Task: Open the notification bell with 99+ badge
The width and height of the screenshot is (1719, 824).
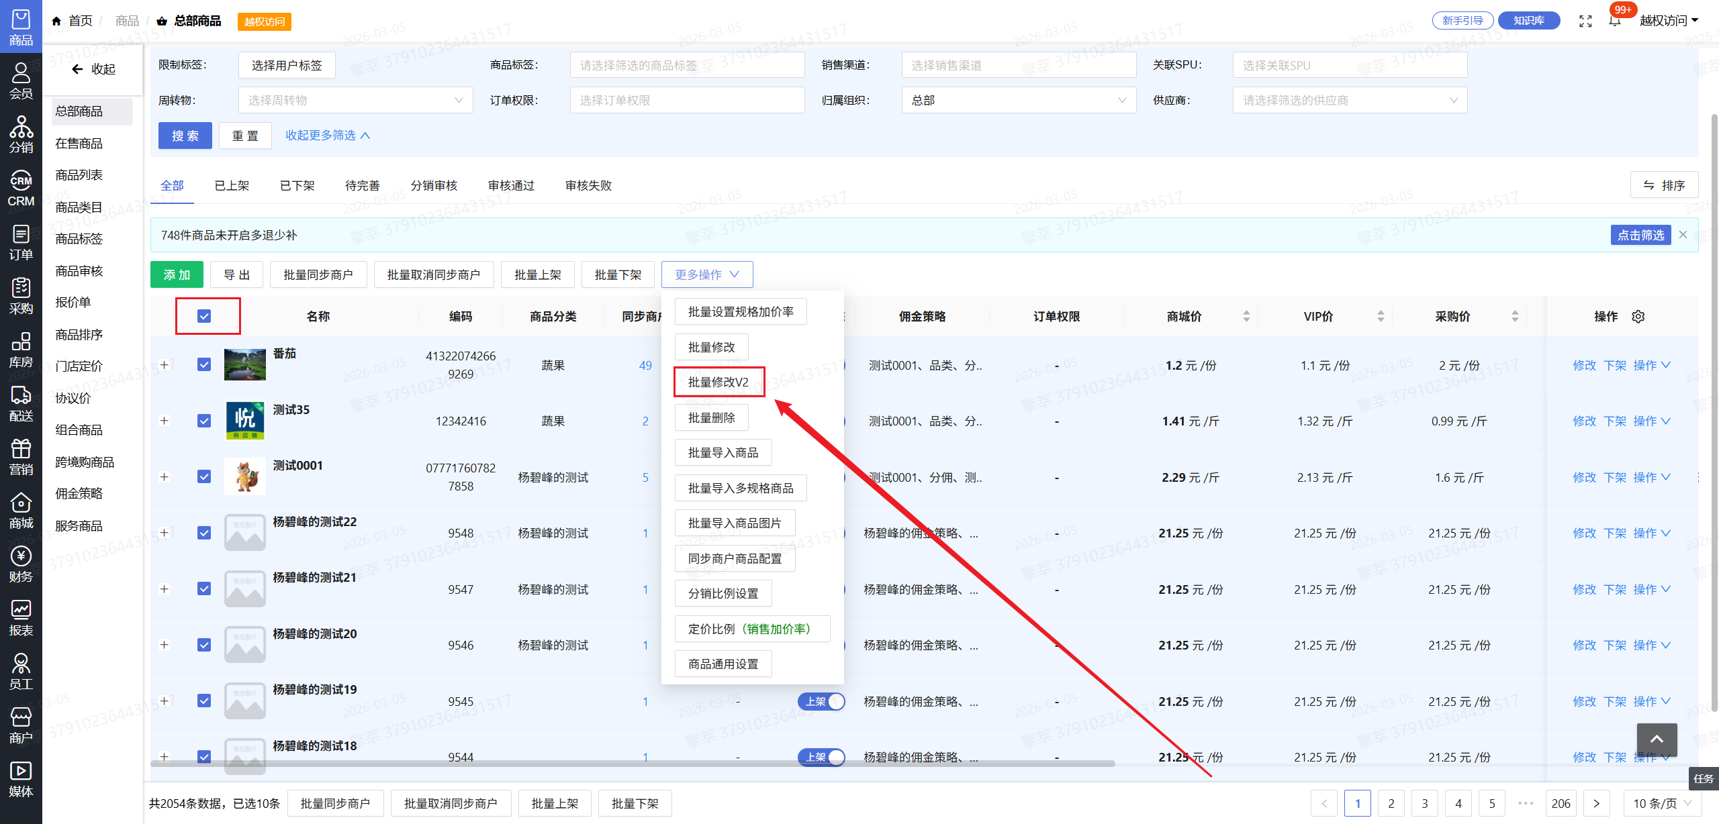Action: [1615, 21]
